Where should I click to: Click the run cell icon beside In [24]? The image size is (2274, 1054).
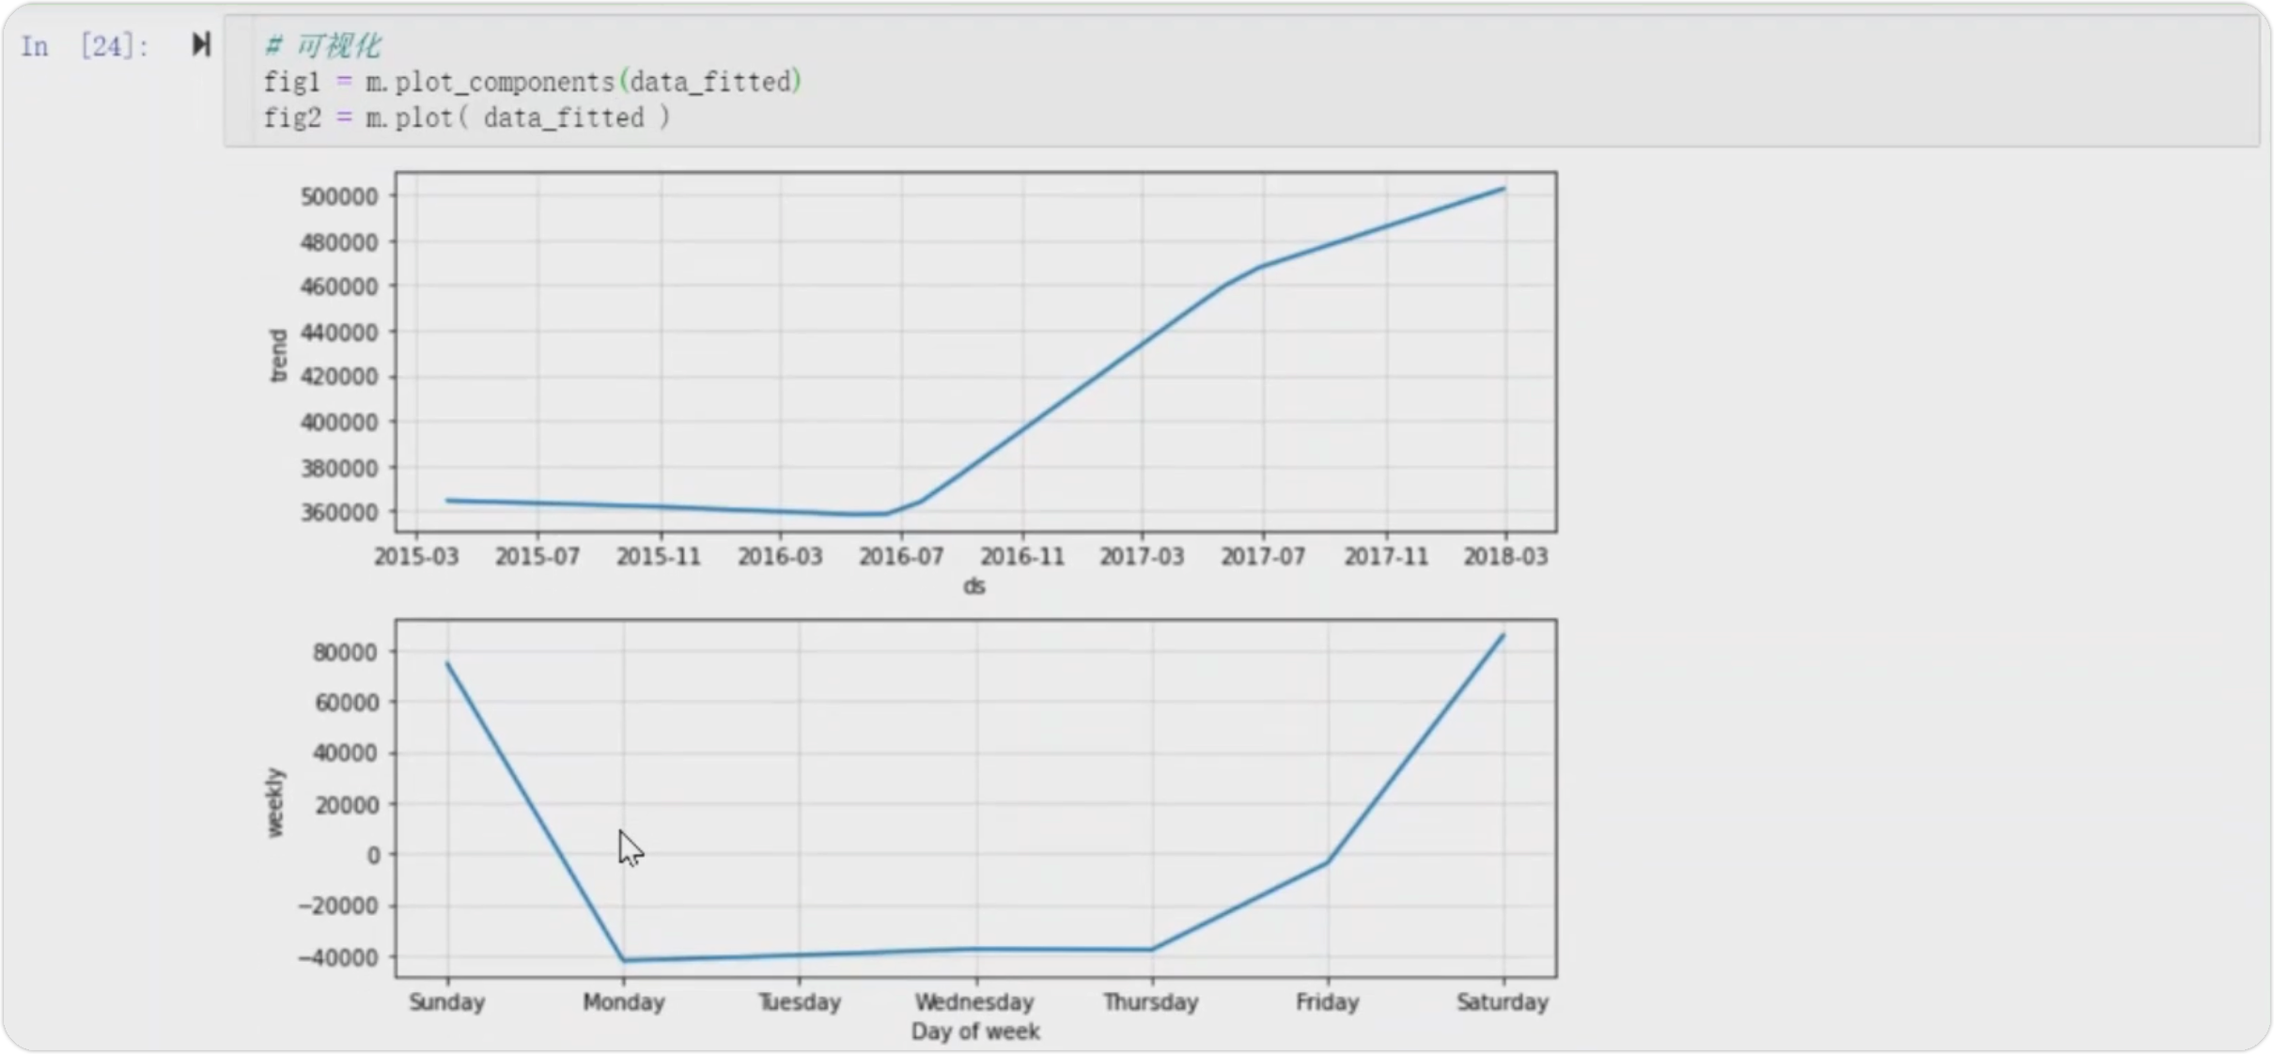[x=200, y=44]
